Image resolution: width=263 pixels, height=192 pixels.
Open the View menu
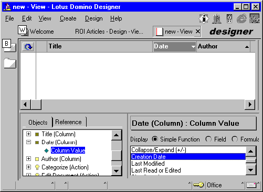(x=45, y=18)
